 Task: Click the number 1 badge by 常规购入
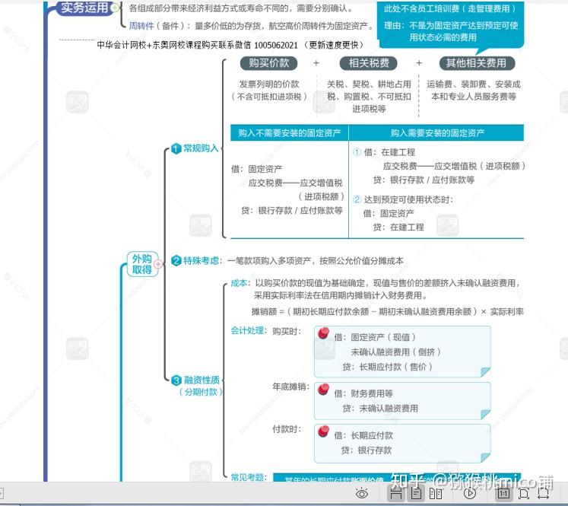176,148
